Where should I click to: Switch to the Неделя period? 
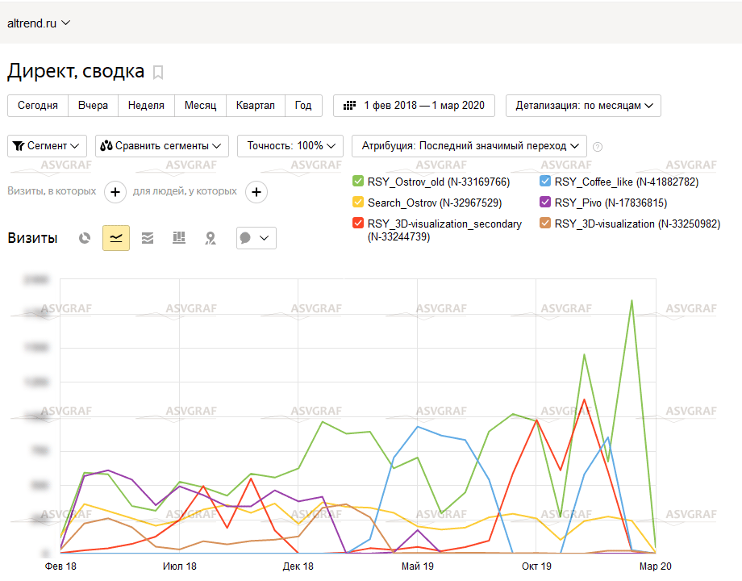[x=146, y=105]
